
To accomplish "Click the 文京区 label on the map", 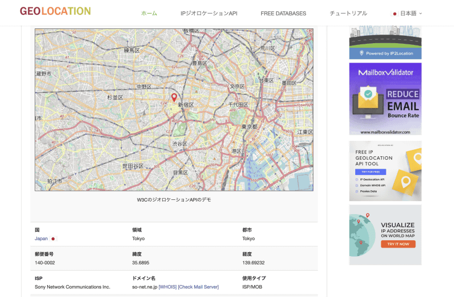I will [237, 86].
